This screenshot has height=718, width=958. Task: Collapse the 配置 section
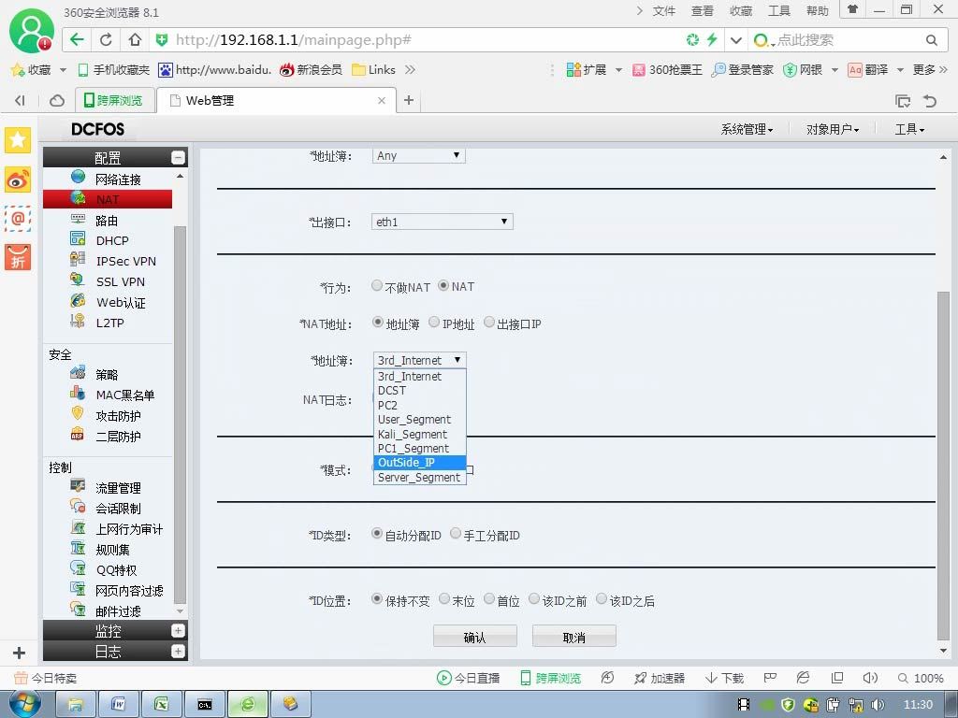(178, 158)
